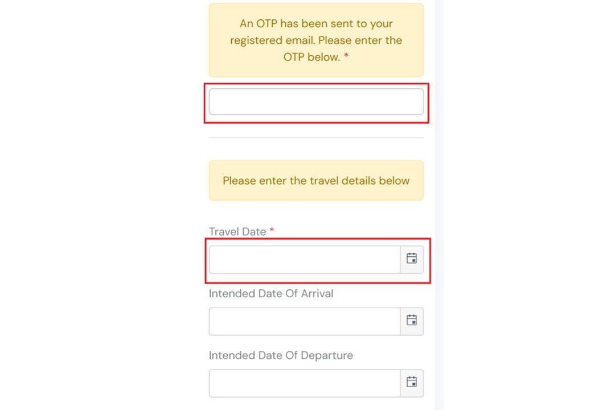Click the red asterisk beside Travel Date
Screen dimensions: 615x410
tap(272, 230)
